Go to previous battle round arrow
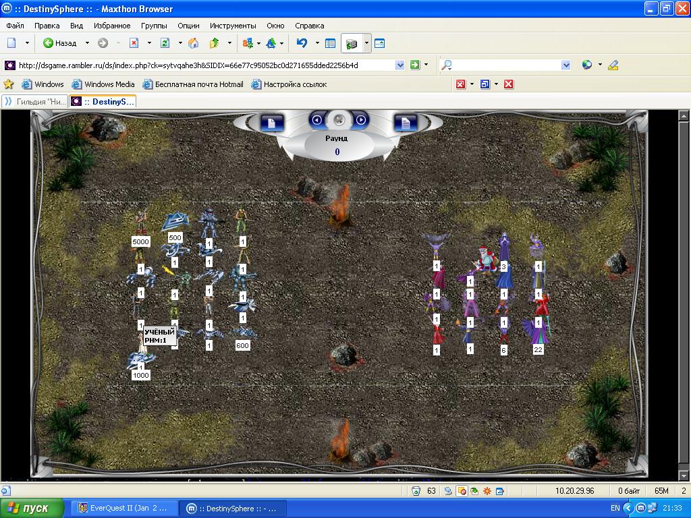Screen dimensions: 691x518 (317, 120)
